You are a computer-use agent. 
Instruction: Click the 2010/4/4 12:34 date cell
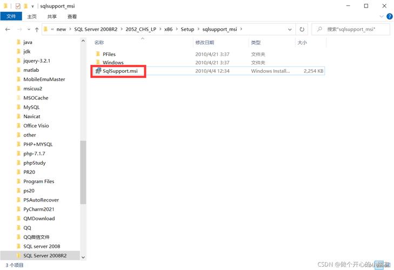tap(212, 71)
